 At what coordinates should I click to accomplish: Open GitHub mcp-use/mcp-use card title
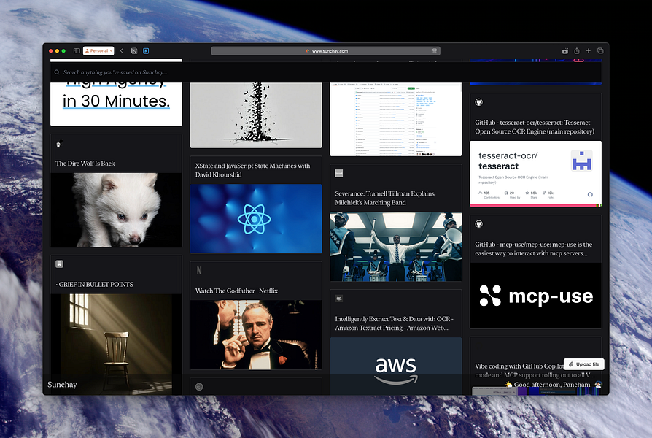pyautogui.click(x=534, y=248)
